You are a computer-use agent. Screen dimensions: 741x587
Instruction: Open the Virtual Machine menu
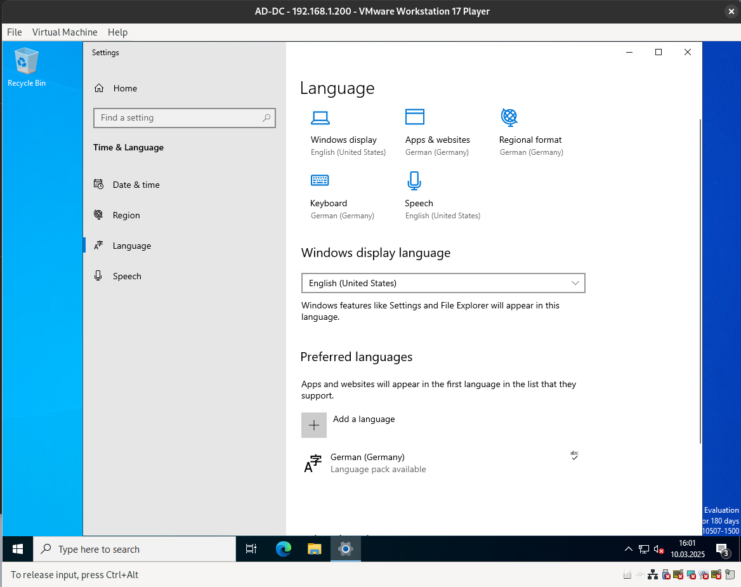click(x=65, y=32)
